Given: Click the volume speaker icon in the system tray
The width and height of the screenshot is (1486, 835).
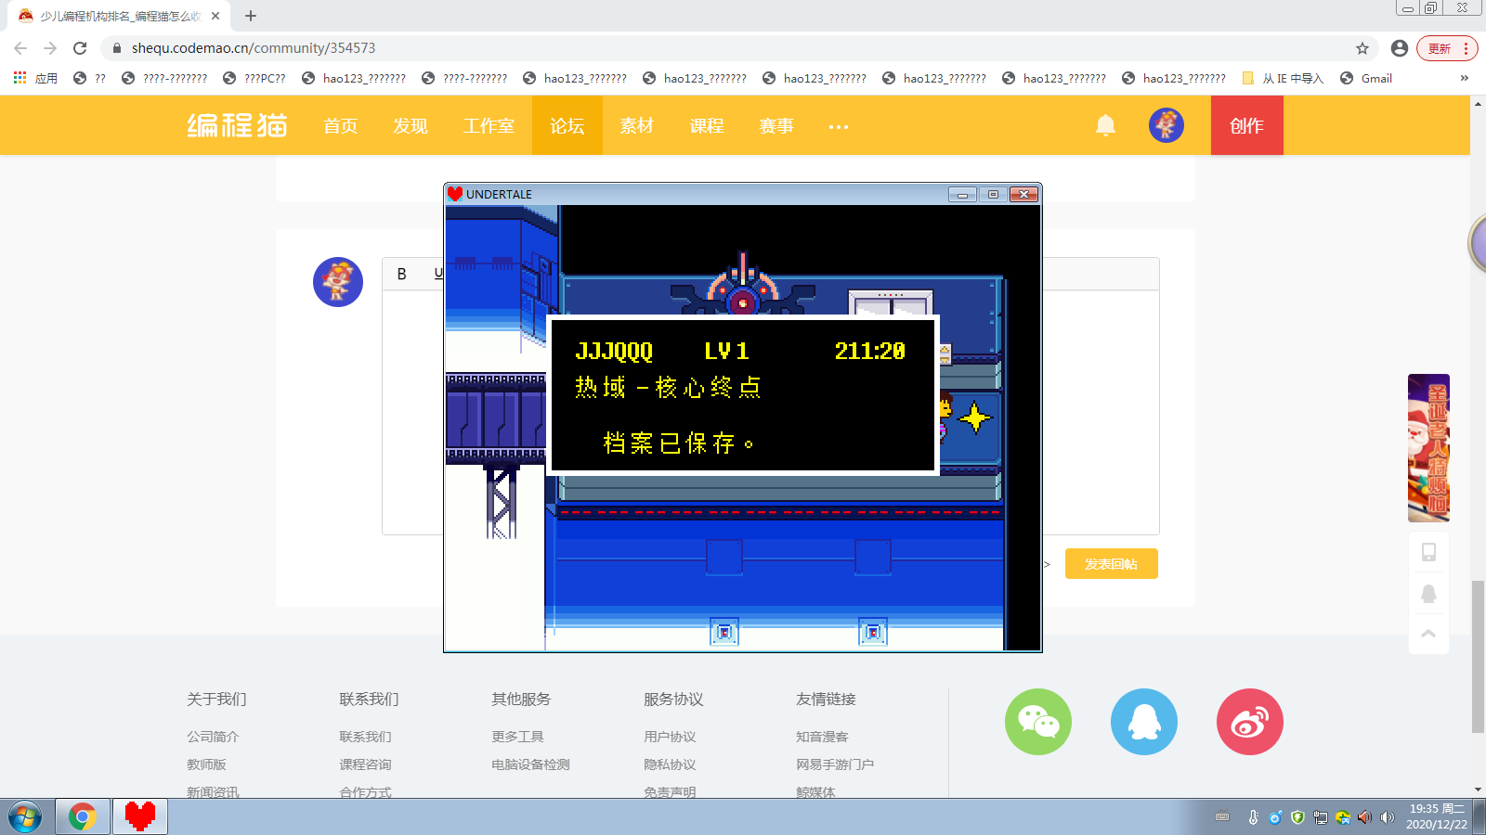Looking at the screenshot, I should click(1388, 817).
